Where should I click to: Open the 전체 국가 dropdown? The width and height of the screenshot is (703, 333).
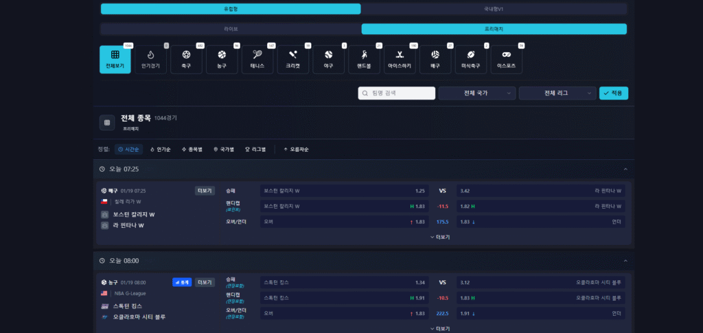[x=476, y=93]
